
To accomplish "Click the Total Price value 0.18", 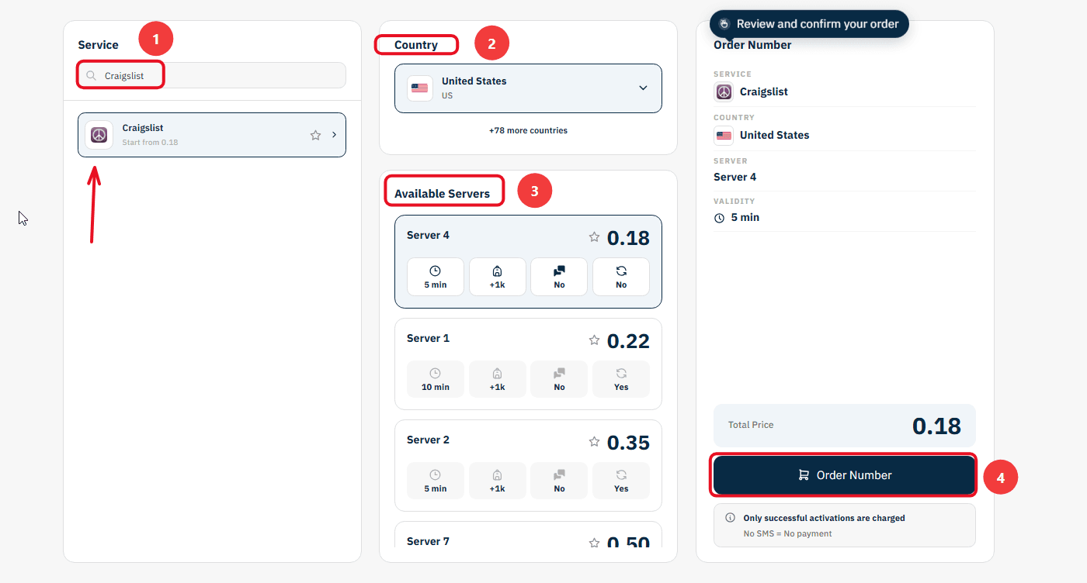I will [x=936, y=426].
